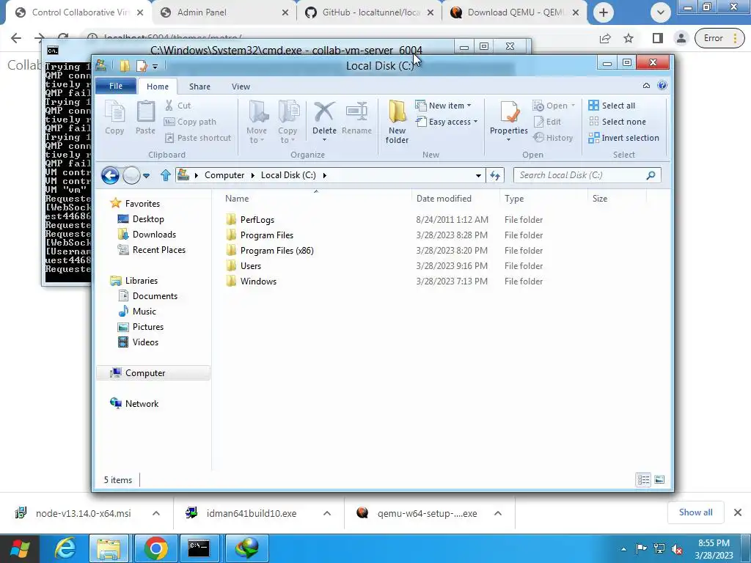Bookmark this page with the star icon
Image resolution: width=751 pixels, height=563 pixels.
pyautogui.click(x=629, y=38)
